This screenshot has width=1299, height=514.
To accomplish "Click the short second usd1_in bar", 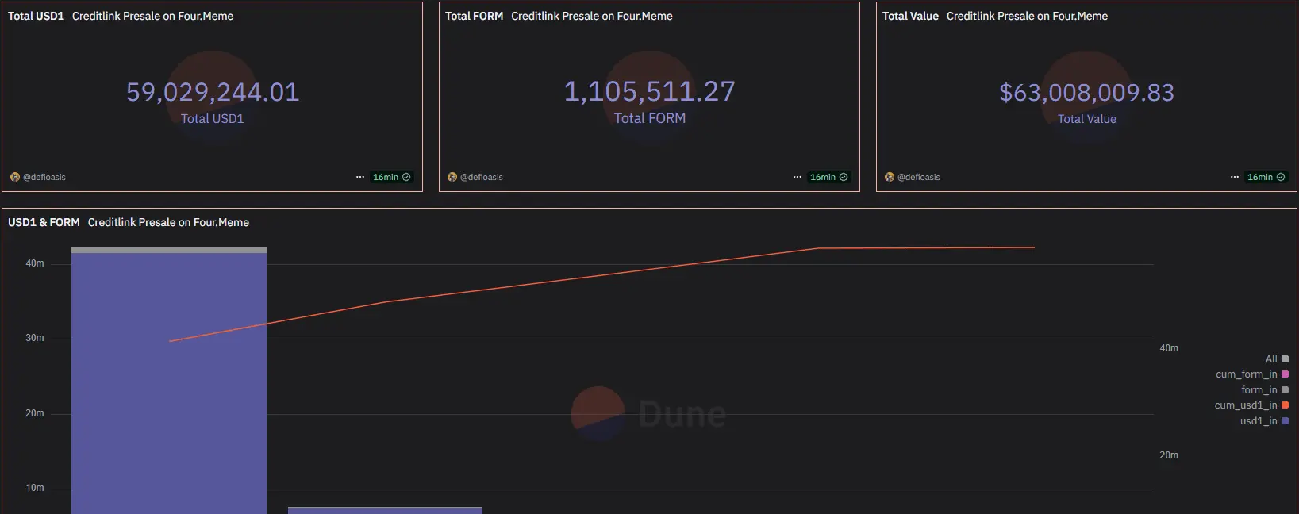I will coord(385,511).
